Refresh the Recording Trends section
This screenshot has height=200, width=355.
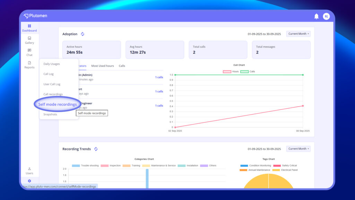[x=96, y=149]
